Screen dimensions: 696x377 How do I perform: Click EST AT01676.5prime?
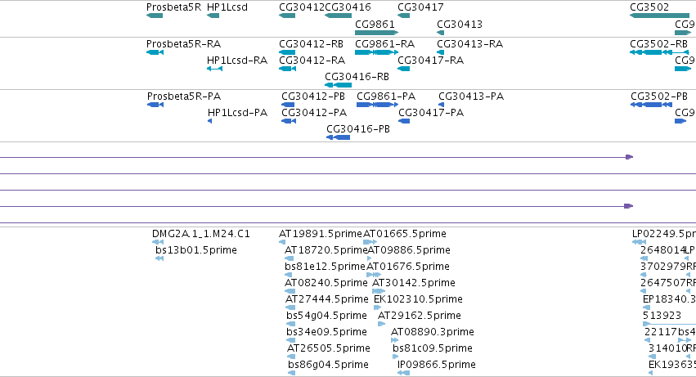(408, 267)
